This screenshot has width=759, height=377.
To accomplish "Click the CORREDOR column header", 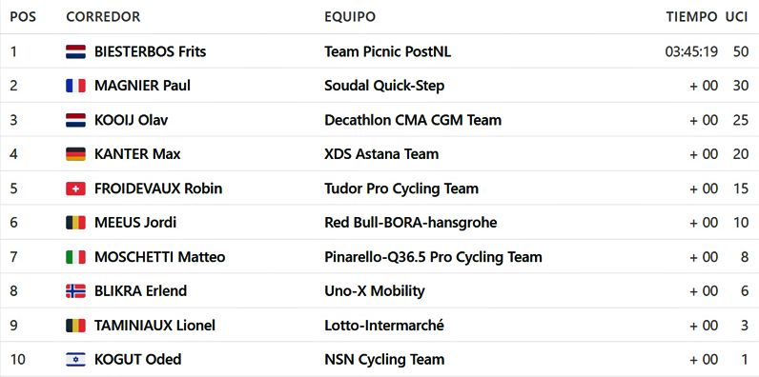I will coord(103,17).
